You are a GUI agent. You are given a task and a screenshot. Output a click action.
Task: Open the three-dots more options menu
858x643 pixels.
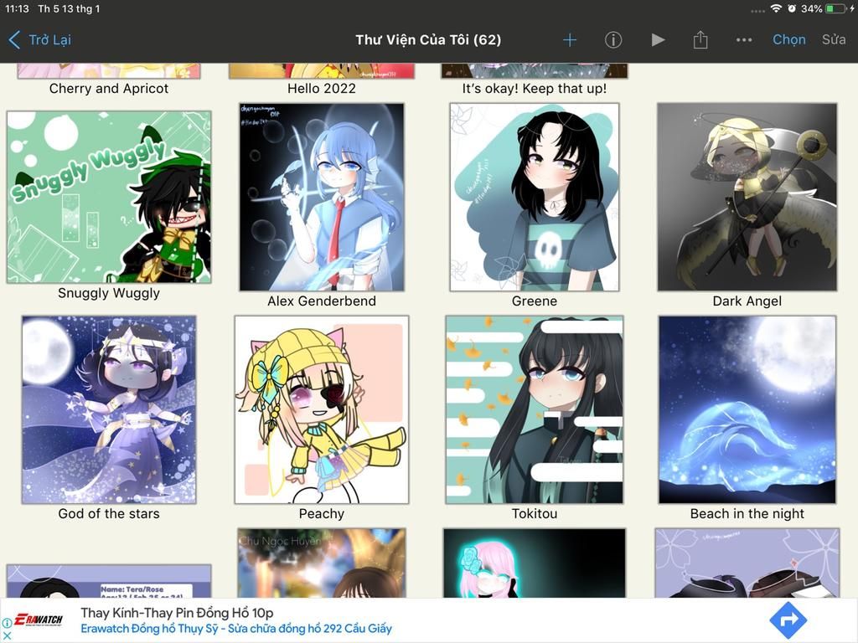pyautogui.click(x=744, y=40)
